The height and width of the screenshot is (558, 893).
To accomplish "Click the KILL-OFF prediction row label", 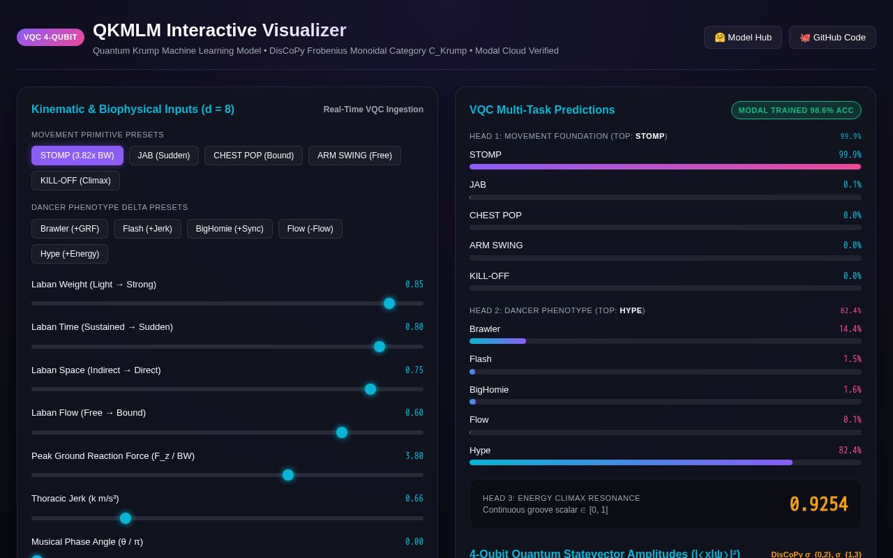I will (x=489, y=276).
